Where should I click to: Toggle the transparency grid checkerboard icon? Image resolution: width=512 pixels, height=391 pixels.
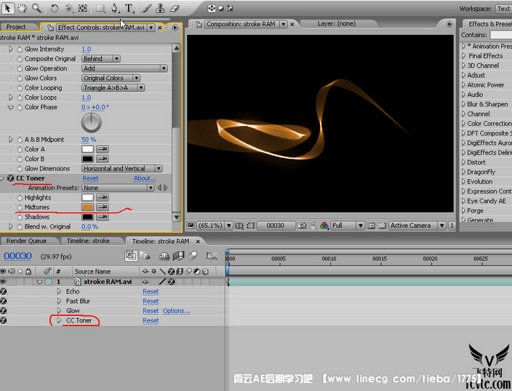[382, 226]
